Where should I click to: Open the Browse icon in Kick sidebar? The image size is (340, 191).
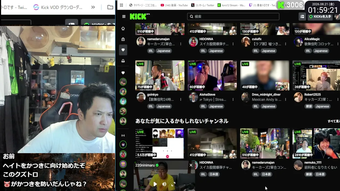point(123,39)
